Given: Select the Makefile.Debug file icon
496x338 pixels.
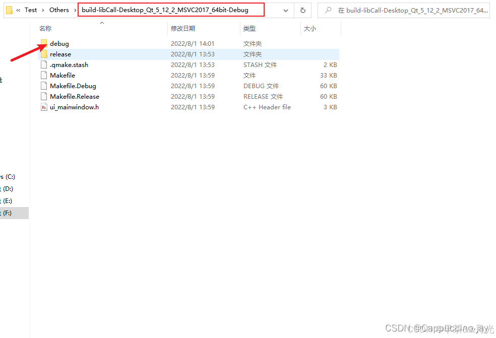Looking at the screenshot, I should click(x=44, y=86).
